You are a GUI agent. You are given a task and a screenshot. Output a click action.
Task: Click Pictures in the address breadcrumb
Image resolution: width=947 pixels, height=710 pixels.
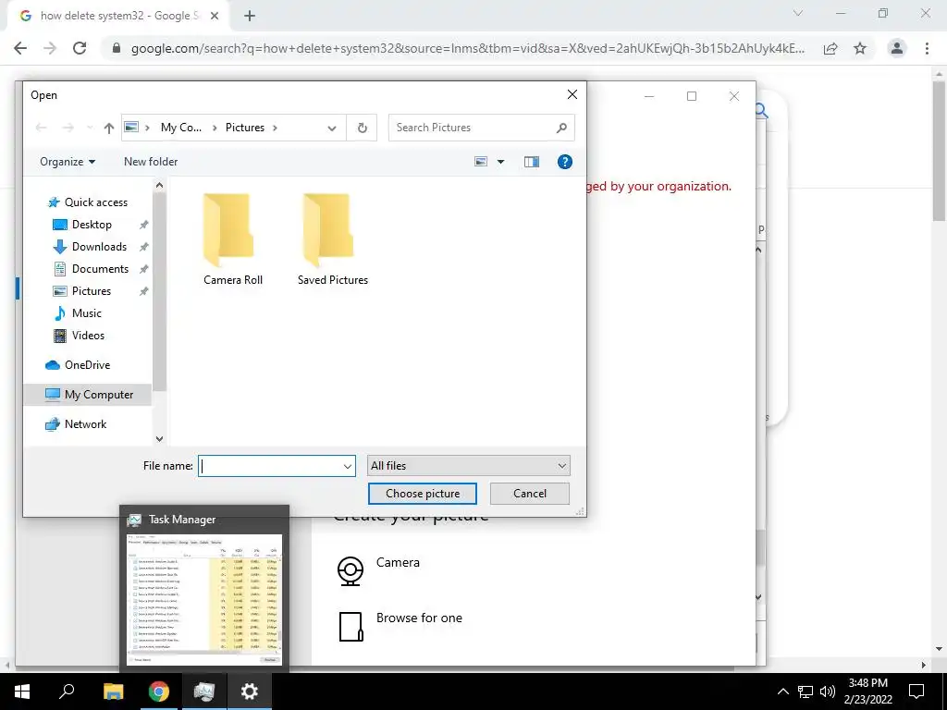pos(244,128)
